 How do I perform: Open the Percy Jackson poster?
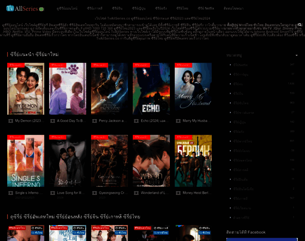110,89
